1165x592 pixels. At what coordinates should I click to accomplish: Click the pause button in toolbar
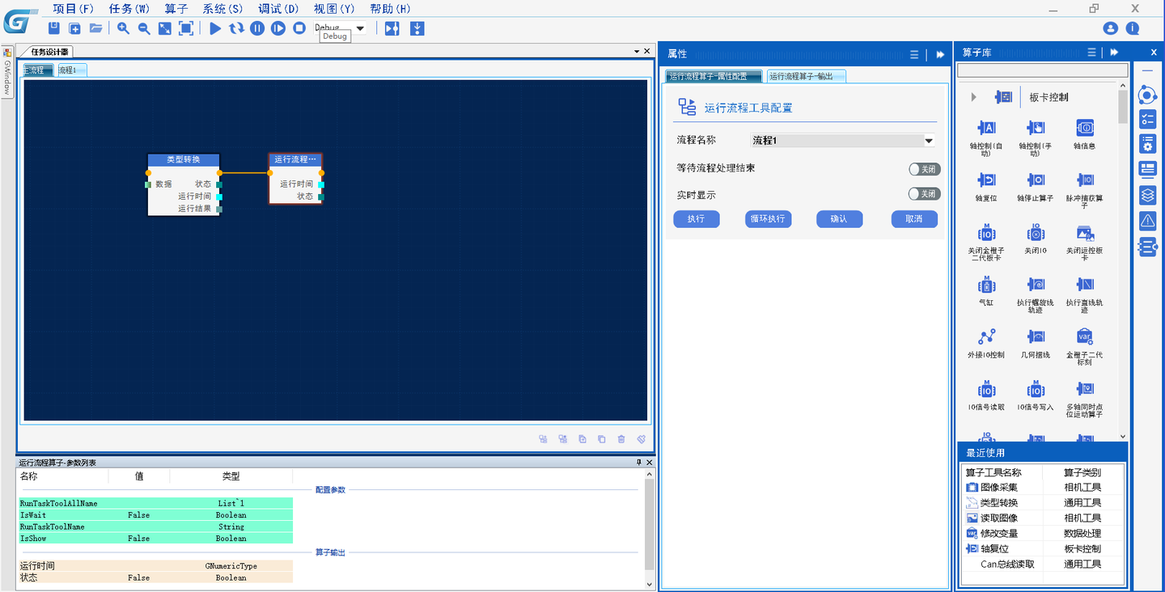257,28
